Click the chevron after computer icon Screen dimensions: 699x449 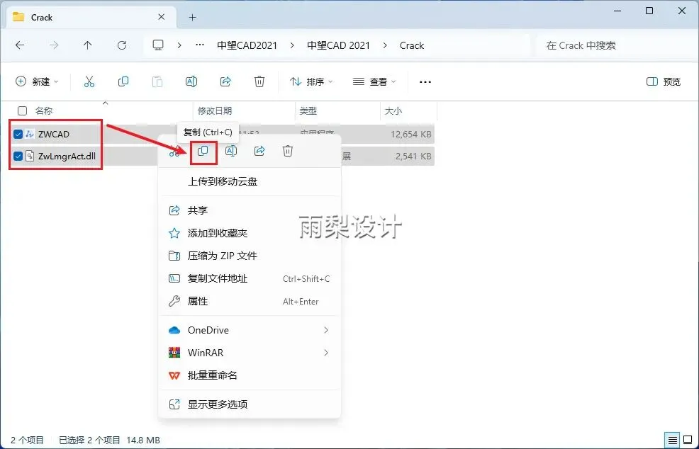click(179, 45)
